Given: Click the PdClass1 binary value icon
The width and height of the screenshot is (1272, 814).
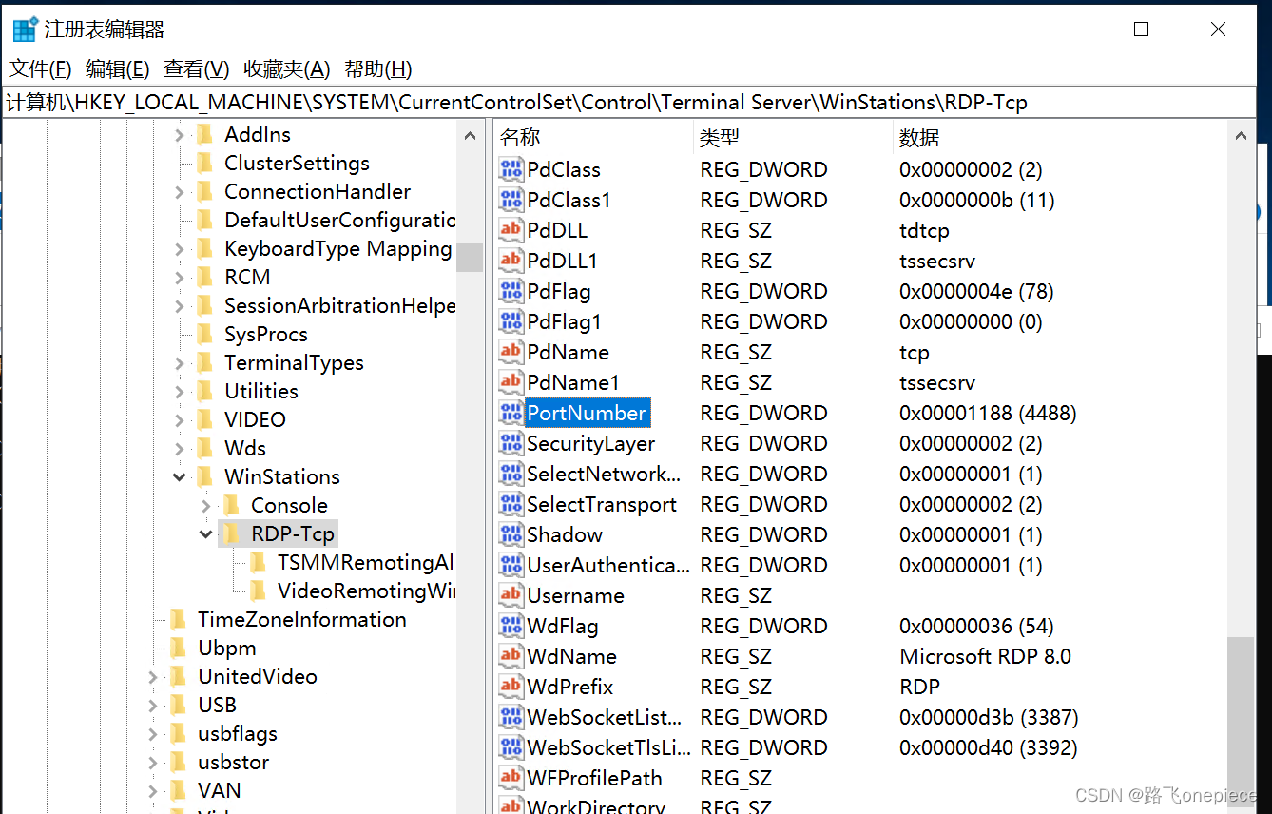Looking at the screenshot, I should 511,201.
